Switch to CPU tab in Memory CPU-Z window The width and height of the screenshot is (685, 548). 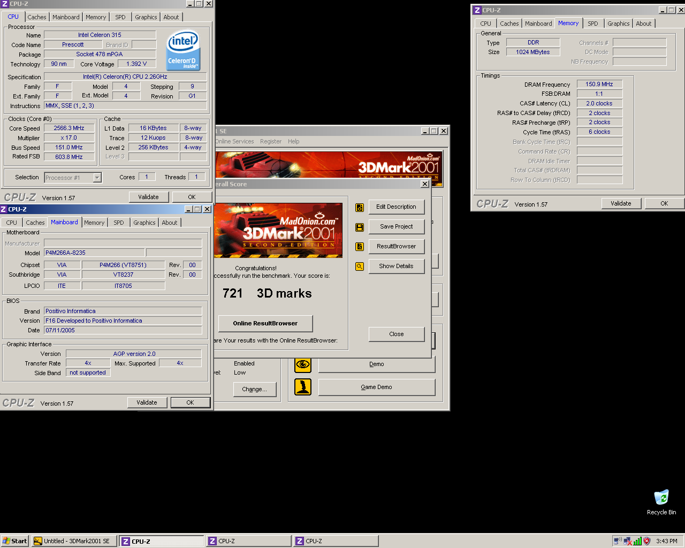(x=485, y=24)
